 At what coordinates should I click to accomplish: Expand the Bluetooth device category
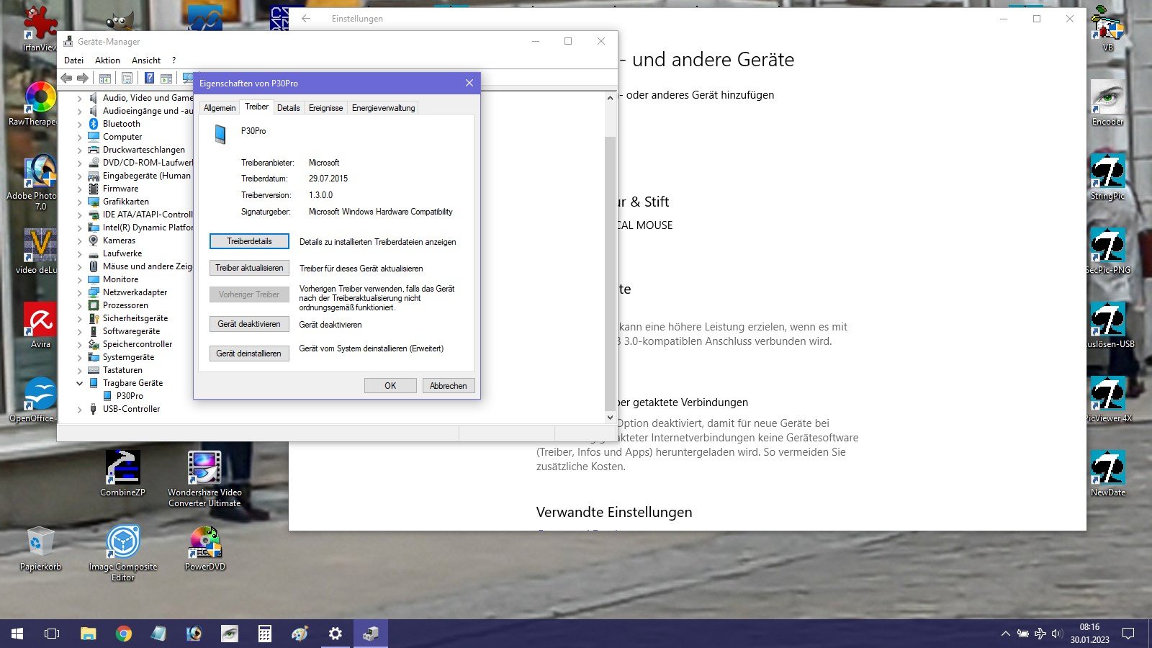tap(80, 125)
